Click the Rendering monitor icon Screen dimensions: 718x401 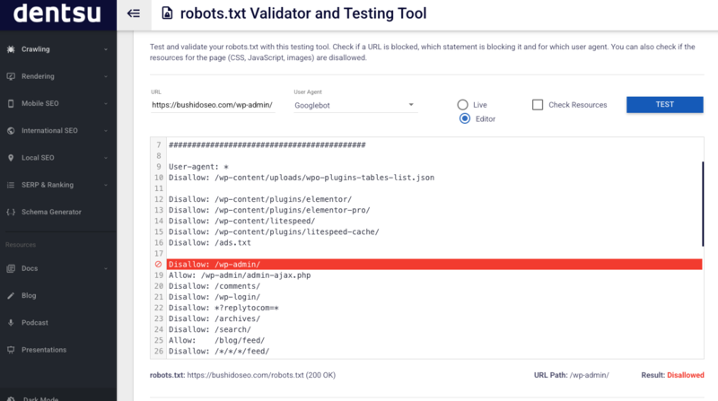[11, 76]
